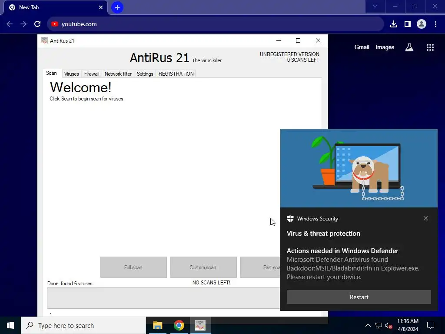Click the AntiRus scan progress bar
The height and width of the screenshot is (334, 445).
coord(163,298)
